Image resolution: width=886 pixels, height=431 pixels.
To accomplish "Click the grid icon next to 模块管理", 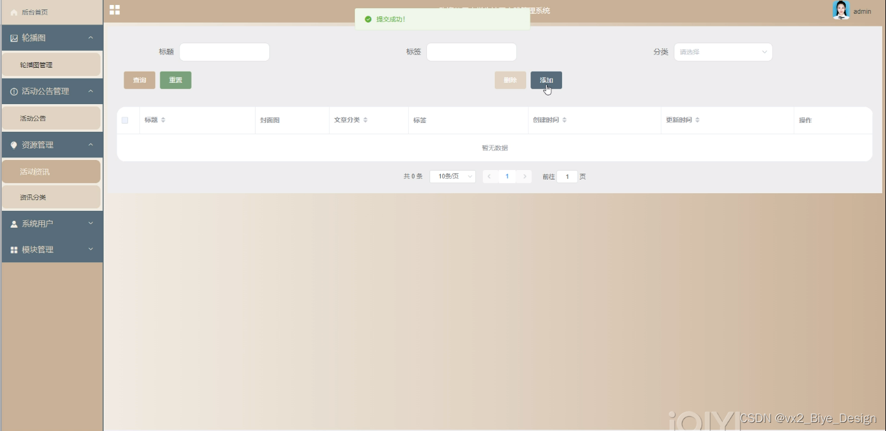I will click(x=14, y=250).
